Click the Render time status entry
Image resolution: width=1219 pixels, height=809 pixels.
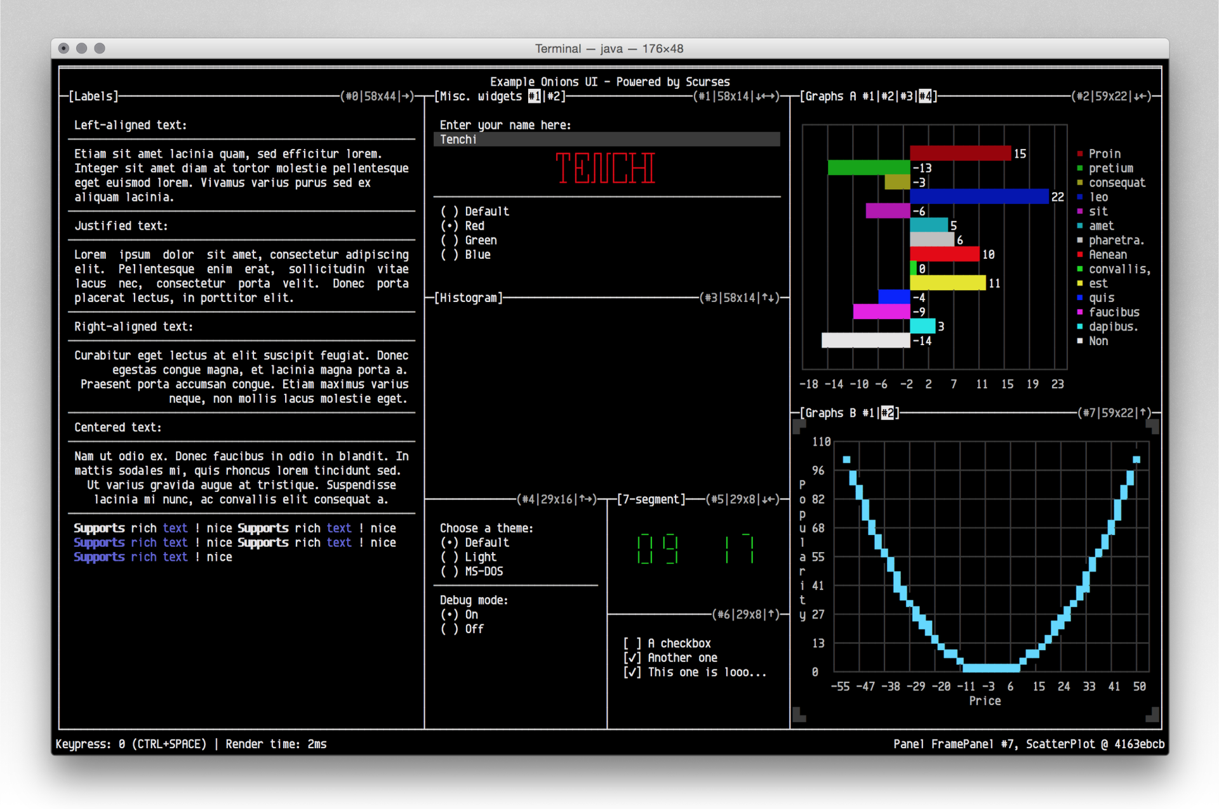coord(276,744)
